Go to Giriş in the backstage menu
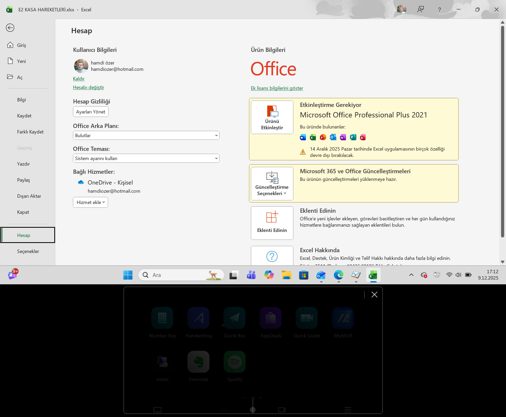The width and height of the screenshot is (506, 417). click(28, 45)
